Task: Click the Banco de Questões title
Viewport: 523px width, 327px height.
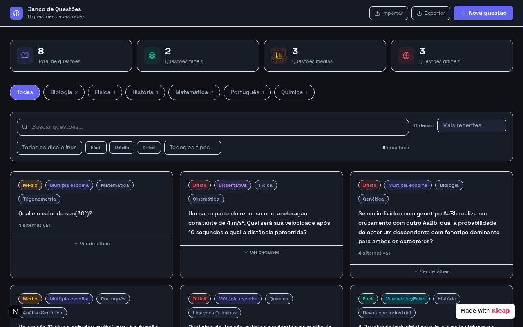Action: (54, 9)
